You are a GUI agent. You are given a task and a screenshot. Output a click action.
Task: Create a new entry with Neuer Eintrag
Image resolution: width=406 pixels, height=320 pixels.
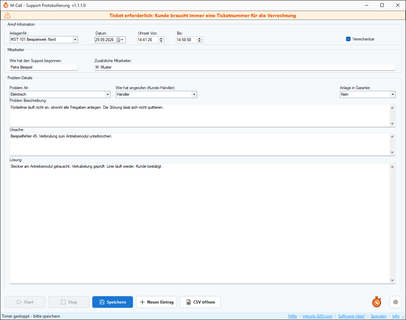click(x=156, y=302)
